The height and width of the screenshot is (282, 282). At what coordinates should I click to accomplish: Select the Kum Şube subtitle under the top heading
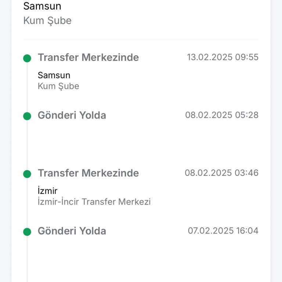[x=47, y=21]
